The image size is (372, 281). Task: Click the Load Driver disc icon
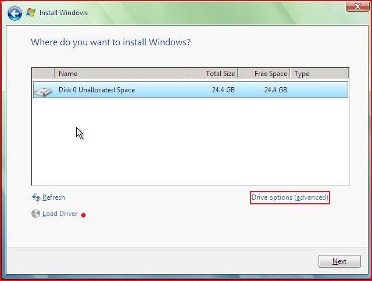click(36, 214)
